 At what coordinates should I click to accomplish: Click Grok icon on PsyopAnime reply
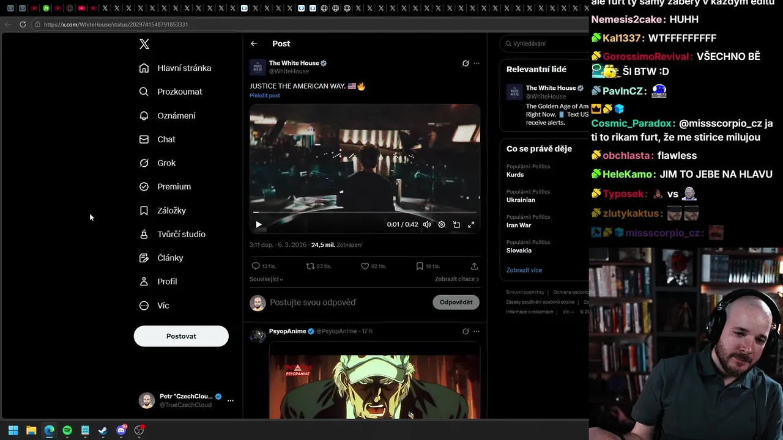466,331
